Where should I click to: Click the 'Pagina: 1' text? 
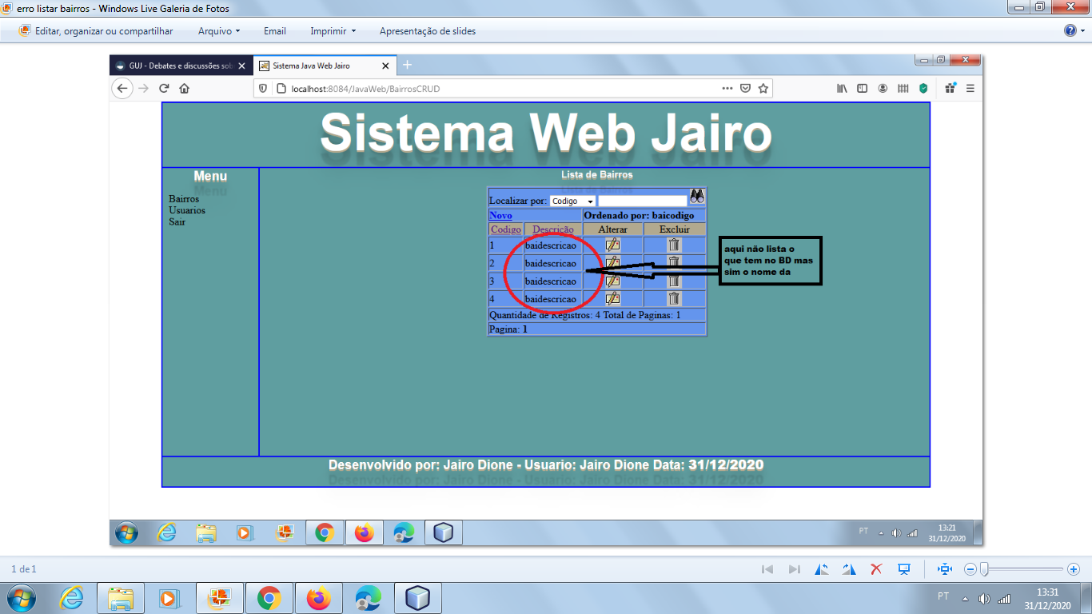point(508,329)
